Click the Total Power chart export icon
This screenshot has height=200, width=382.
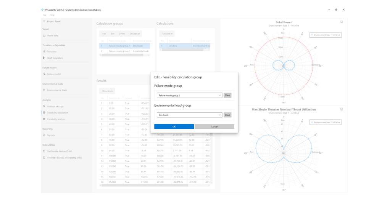[342, 22]
